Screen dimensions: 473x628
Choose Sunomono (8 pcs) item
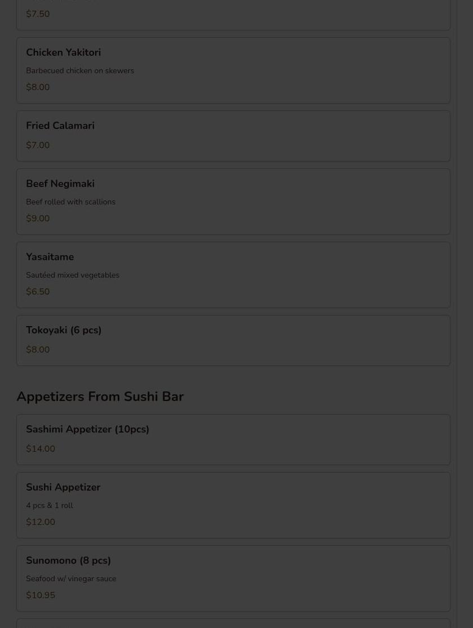[x=233, y=578]
